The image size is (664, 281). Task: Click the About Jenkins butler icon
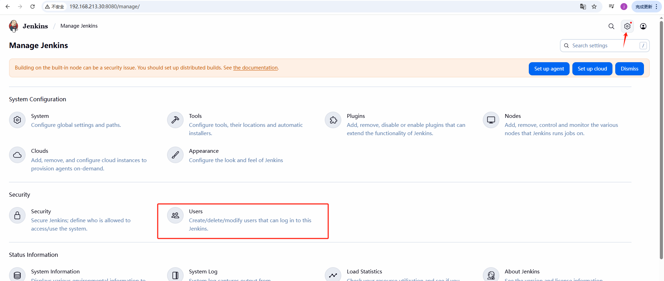491,275
